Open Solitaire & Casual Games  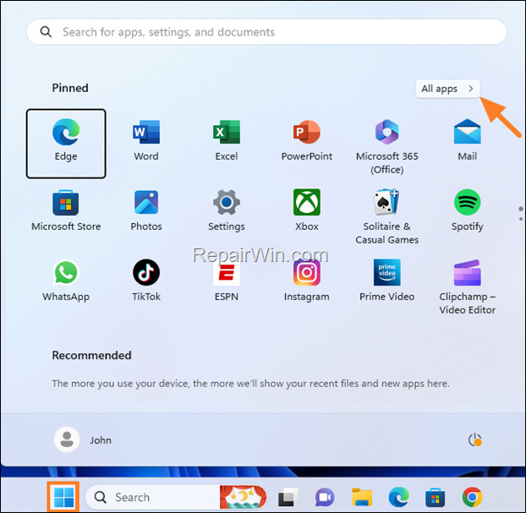point(386,216)
